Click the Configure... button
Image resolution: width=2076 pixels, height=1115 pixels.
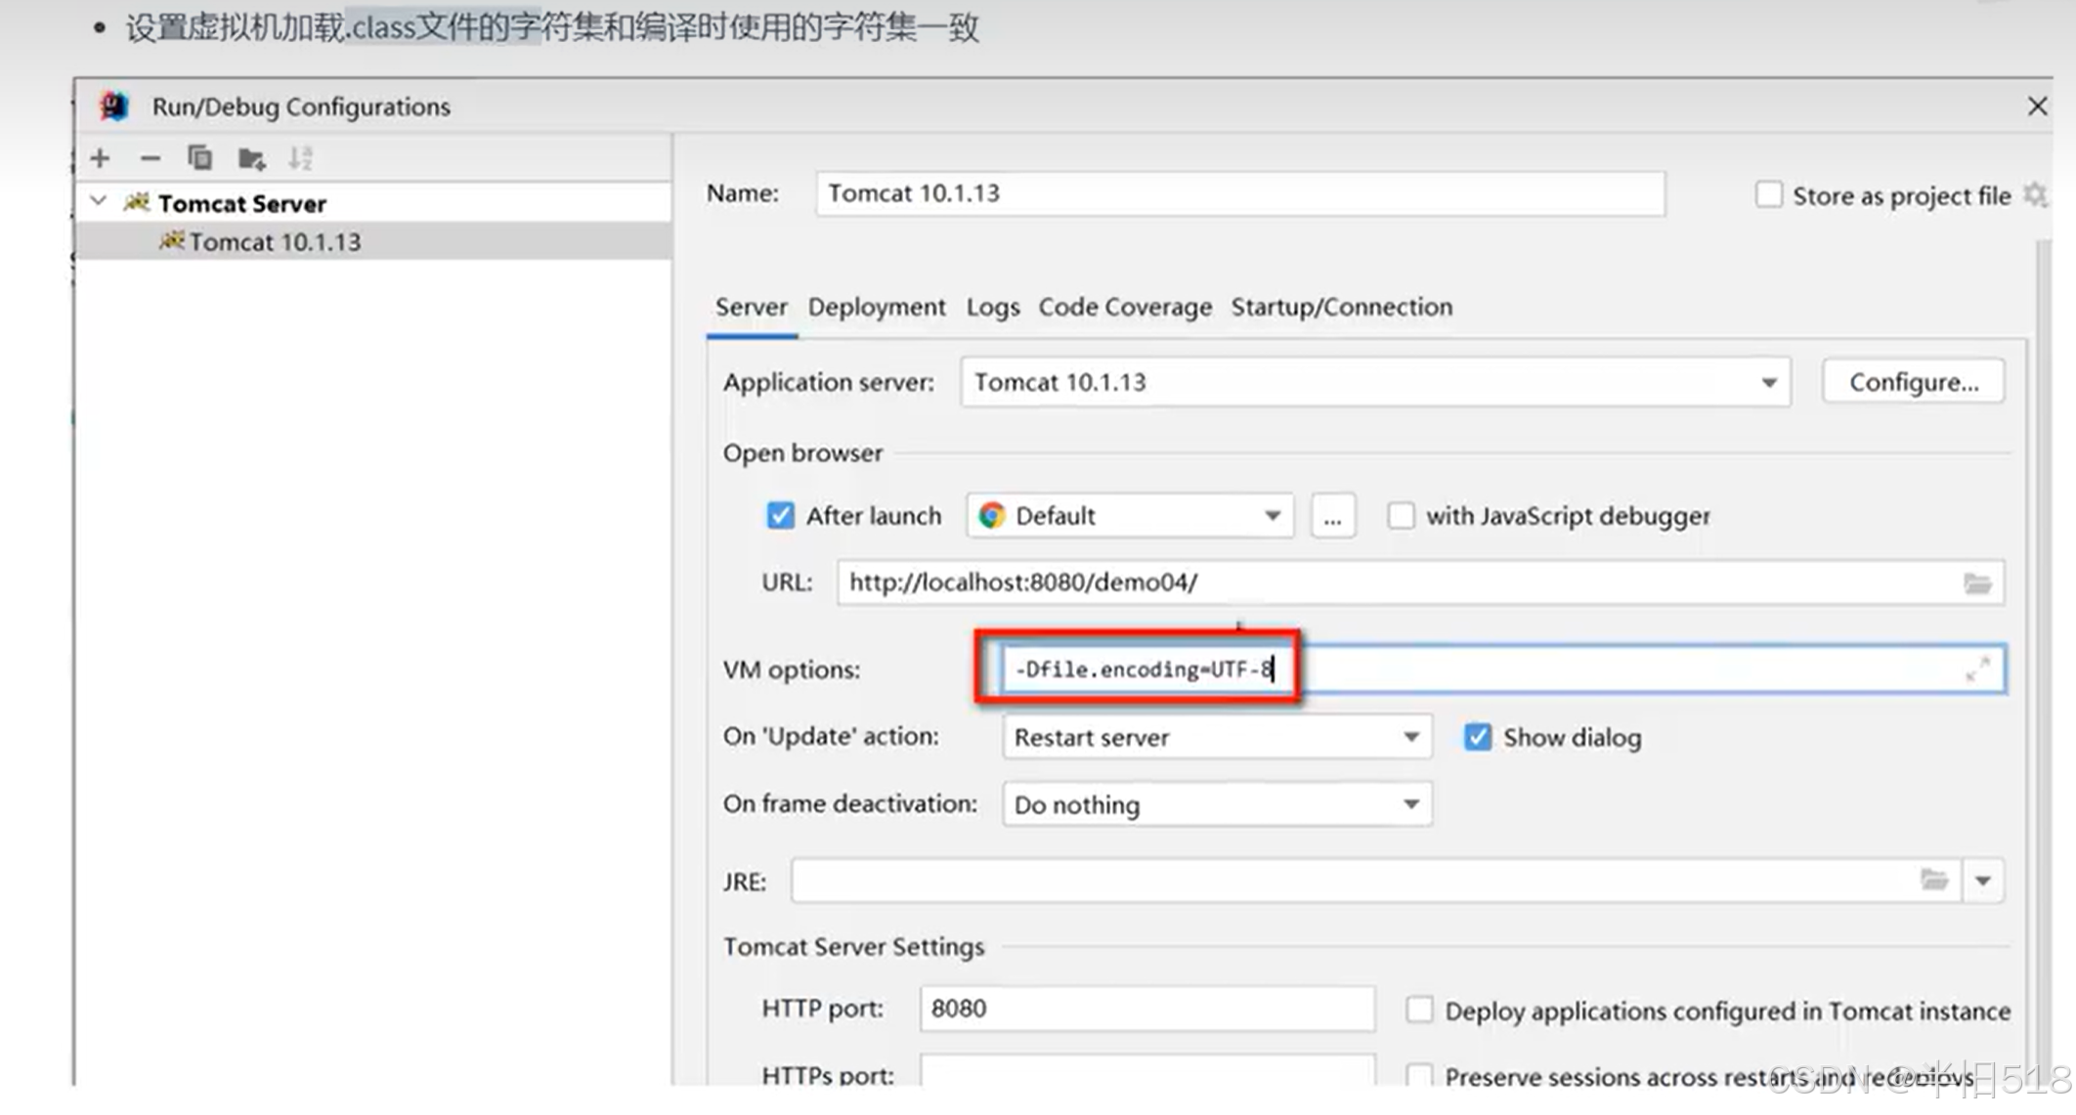(x=1914, y=382)
